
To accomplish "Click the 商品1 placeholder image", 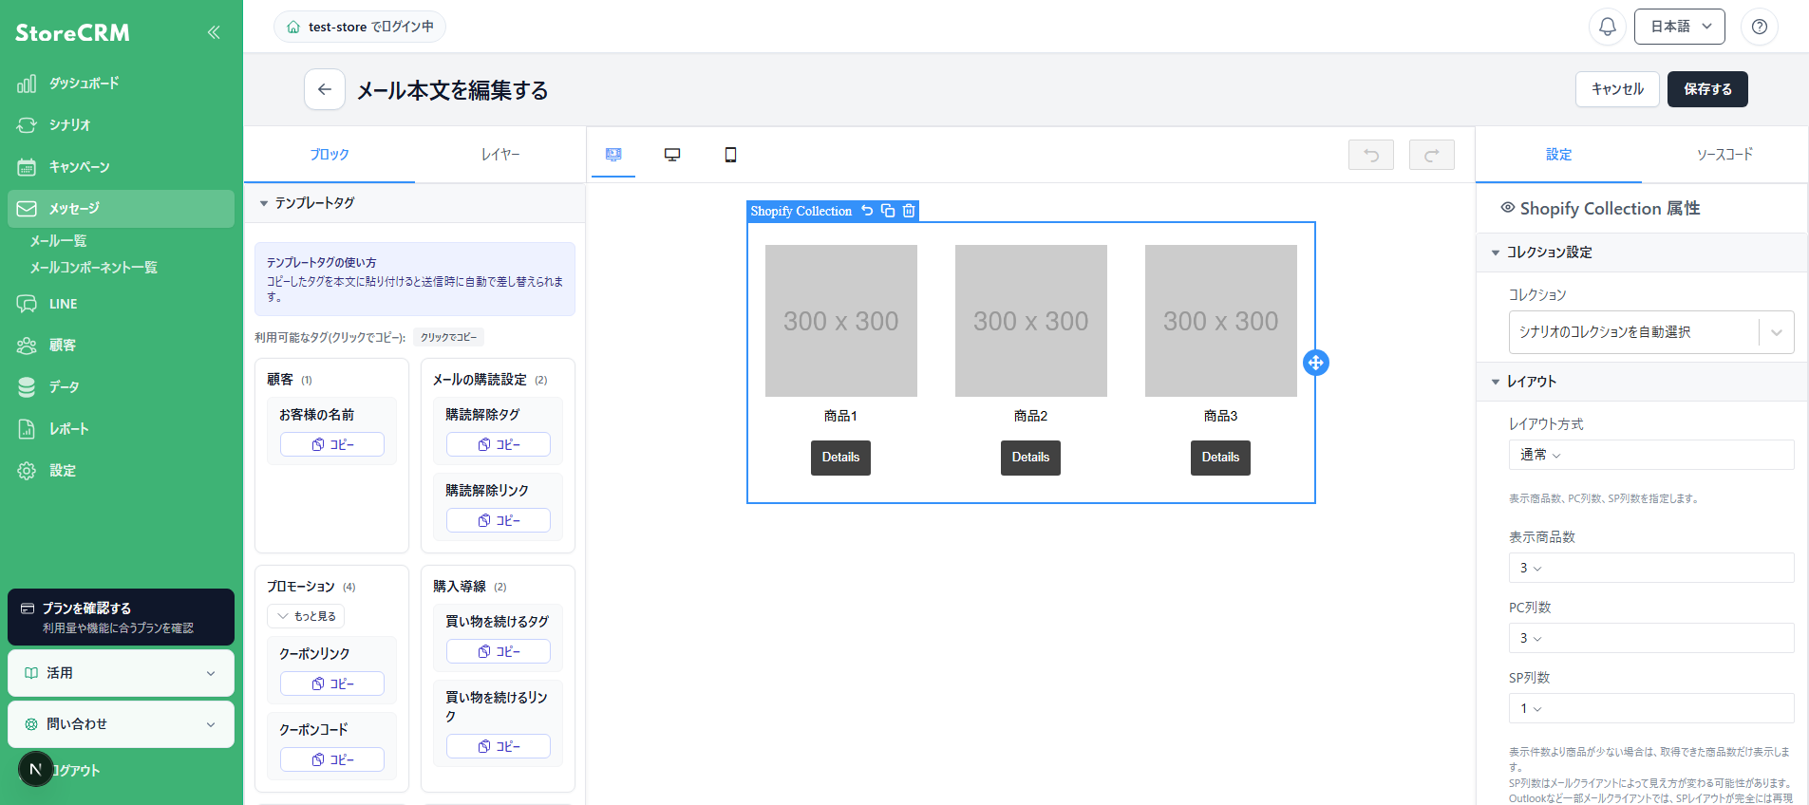I will point(841,321).
